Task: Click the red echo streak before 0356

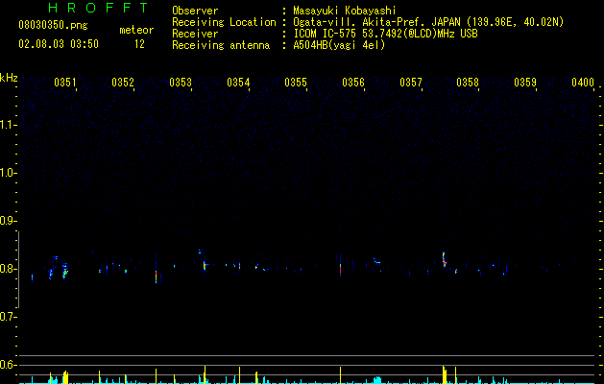Action: (341, 268)
